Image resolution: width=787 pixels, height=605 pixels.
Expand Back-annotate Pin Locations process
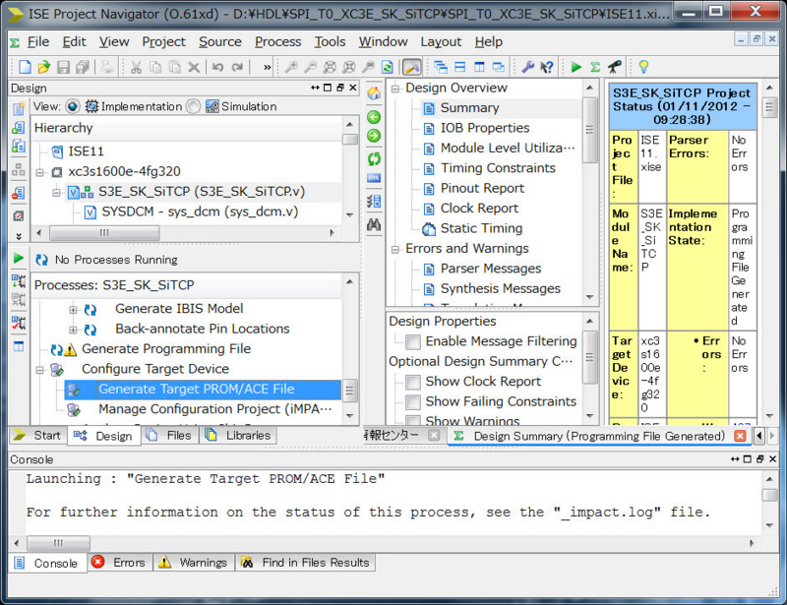click(73, 330)
